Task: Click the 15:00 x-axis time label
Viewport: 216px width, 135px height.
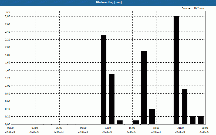Action: point(132,128)
